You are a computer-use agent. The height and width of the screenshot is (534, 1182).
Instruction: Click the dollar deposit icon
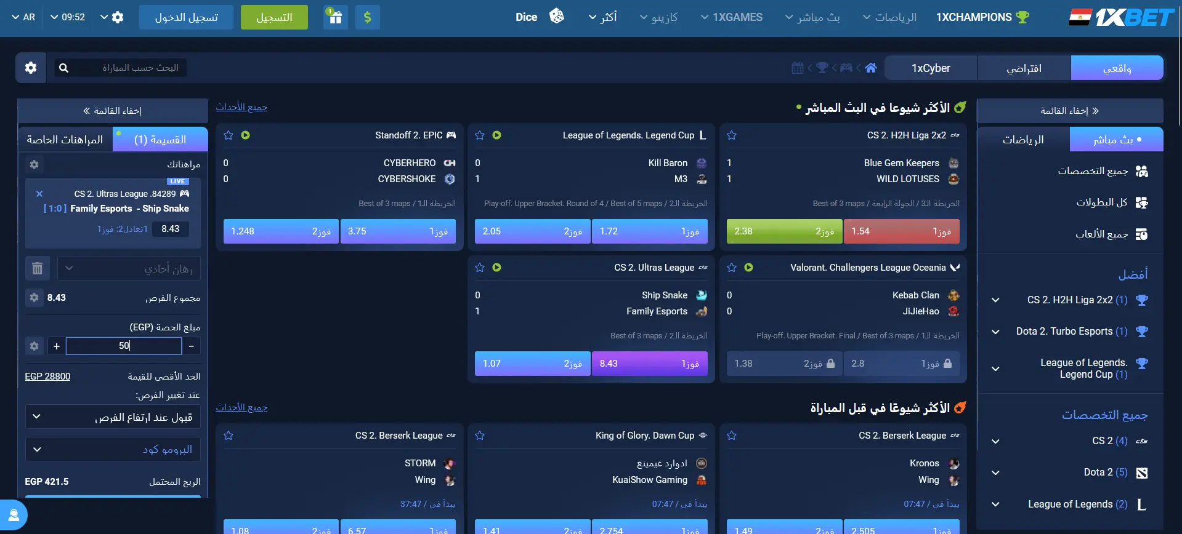[368, 17]
